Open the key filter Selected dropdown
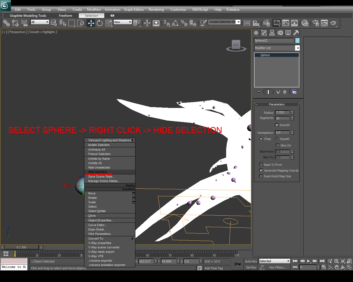 coord(275,261)
